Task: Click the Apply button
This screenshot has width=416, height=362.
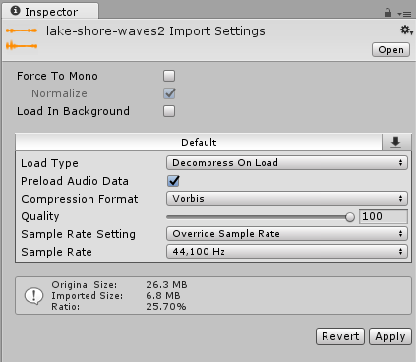Action: [390, 336]
